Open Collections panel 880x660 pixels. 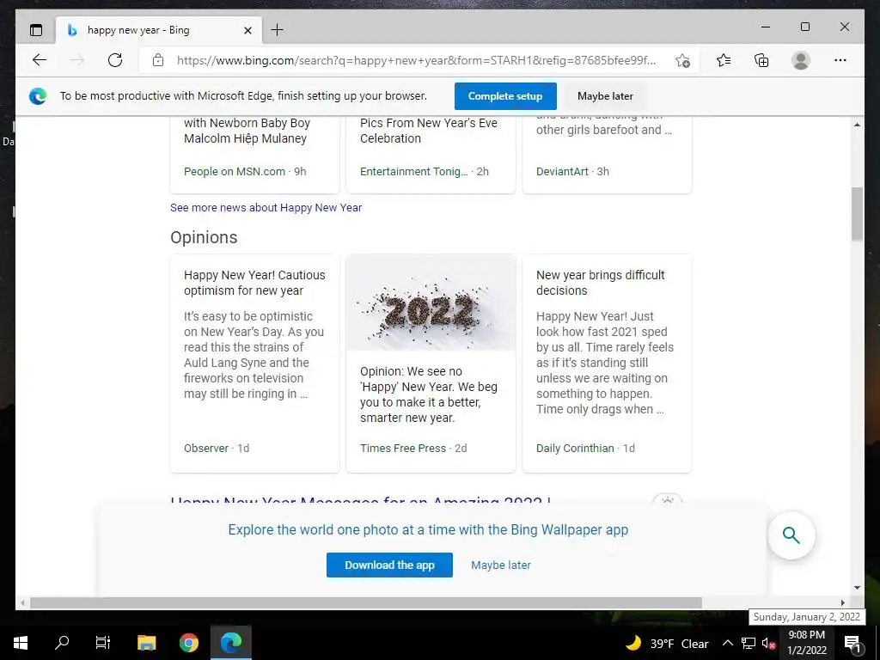coord(761,60)
